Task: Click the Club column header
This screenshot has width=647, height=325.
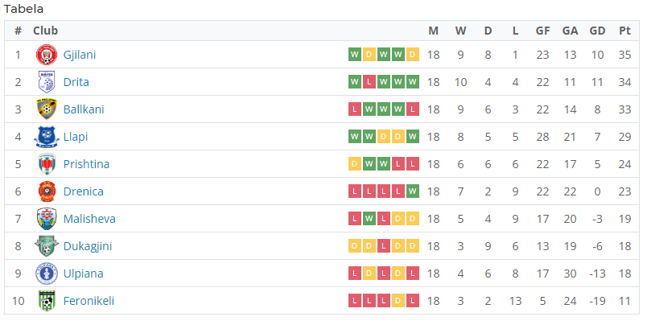Action: coord(45,31)
